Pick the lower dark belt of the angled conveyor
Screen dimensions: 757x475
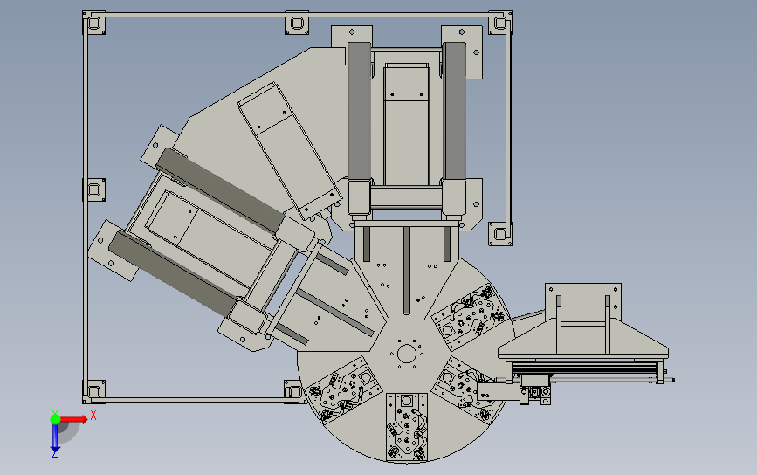tap(174, 272)
